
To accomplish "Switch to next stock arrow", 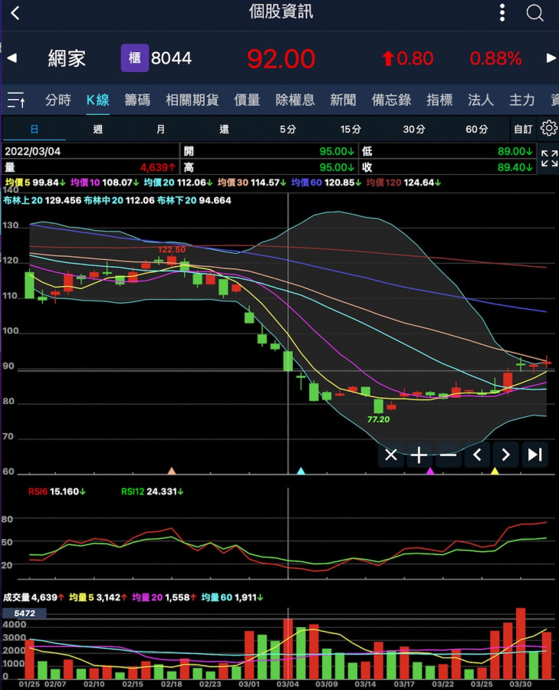I will pos(551,58).
